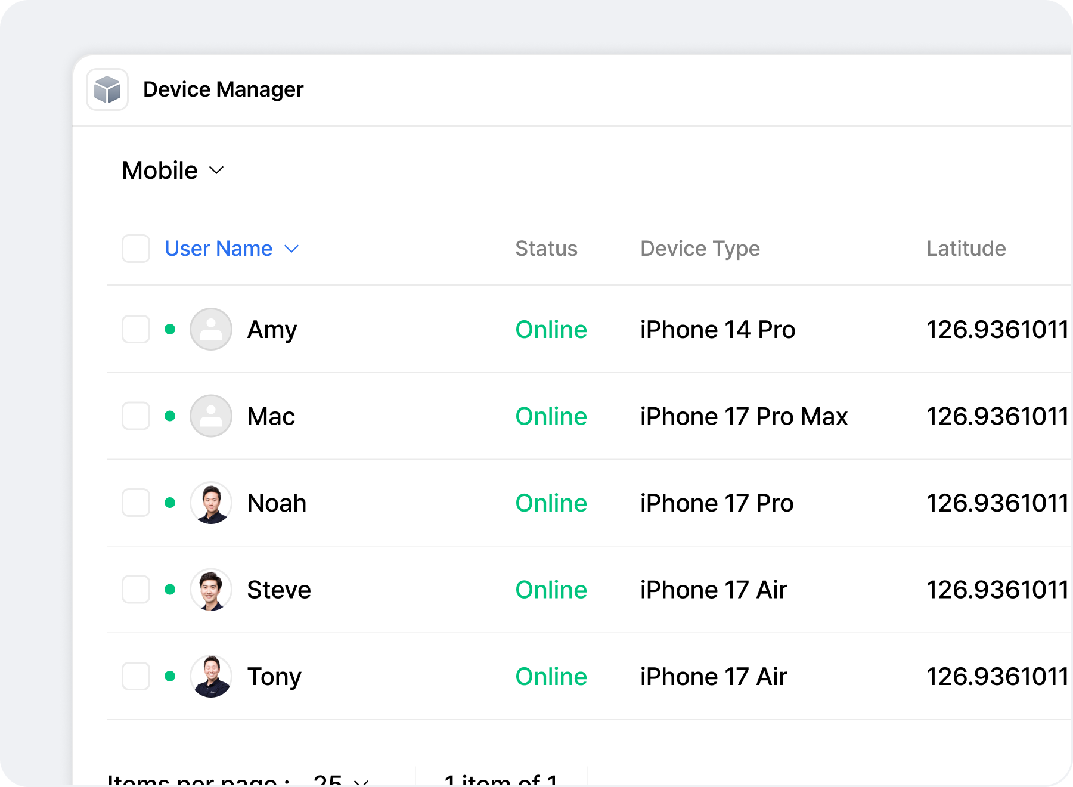The height and width of the screenshot is (787, 1073).
Task: Click the Status column header
Action: coord(546,249)
